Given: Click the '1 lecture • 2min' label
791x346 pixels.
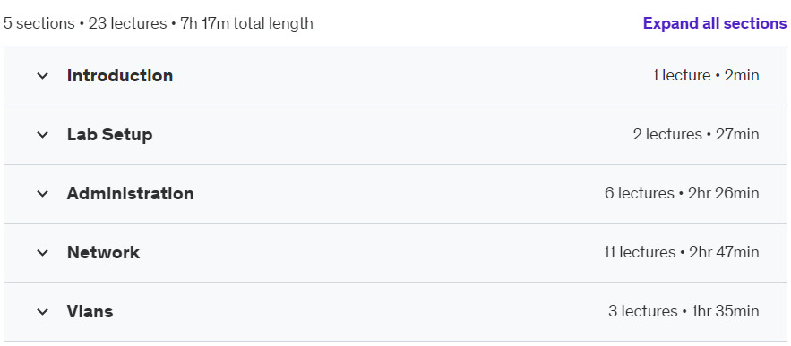Looking at the screenshot, I should 705,75.
